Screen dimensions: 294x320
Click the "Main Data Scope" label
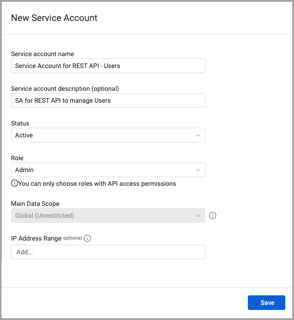(x=35, y=204)
